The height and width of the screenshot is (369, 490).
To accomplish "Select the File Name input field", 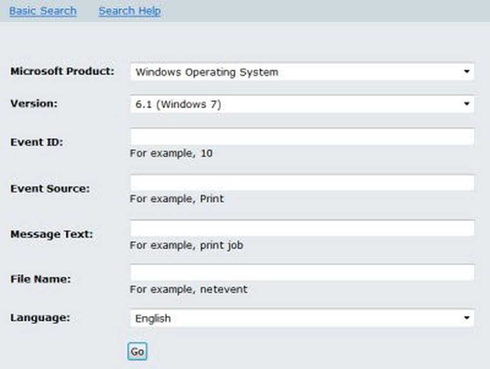I will (302, 273).
